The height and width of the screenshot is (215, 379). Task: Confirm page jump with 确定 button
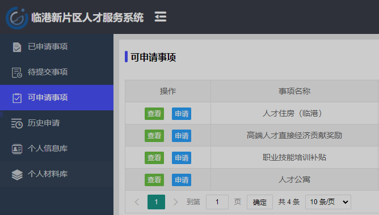coord(260,202)
